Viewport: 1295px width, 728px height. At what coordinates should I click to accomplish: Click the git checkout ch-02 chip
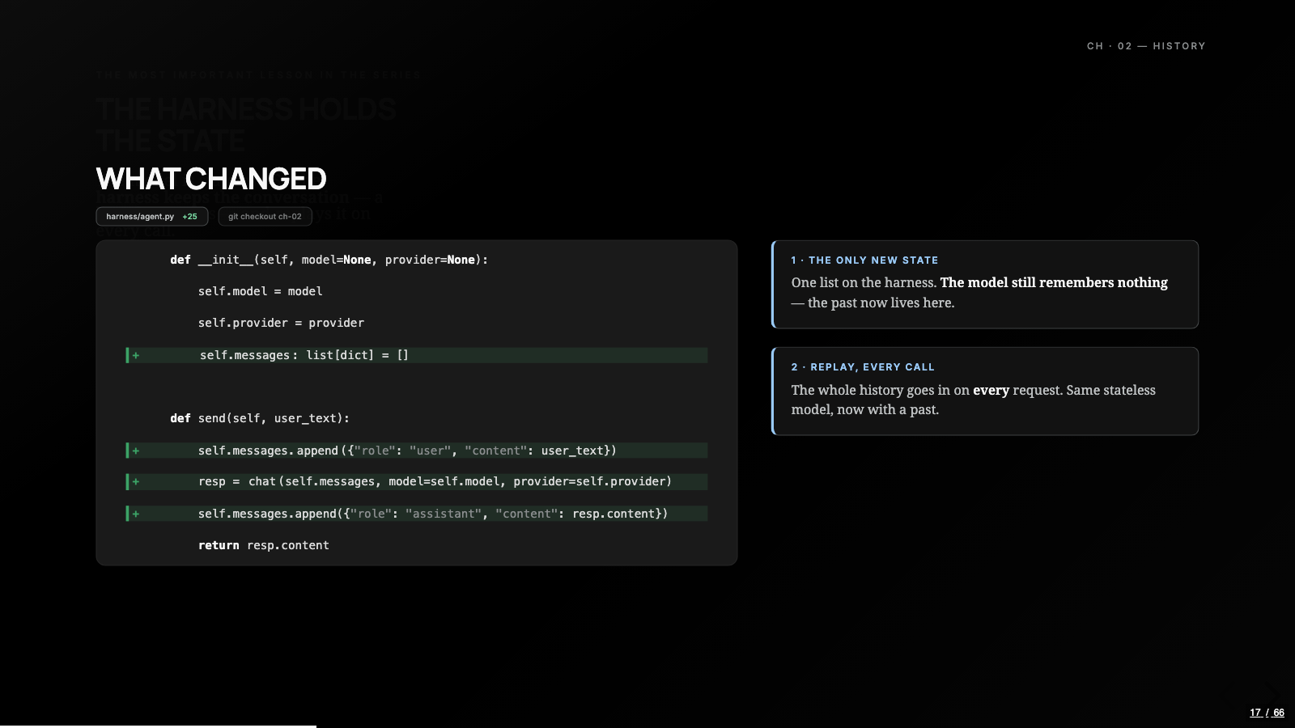tap(265, 217)
